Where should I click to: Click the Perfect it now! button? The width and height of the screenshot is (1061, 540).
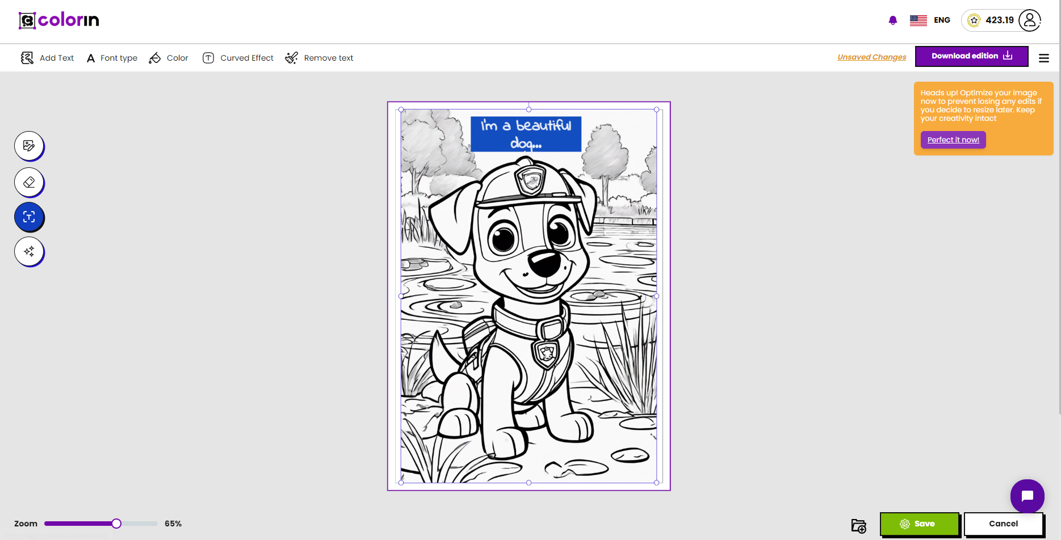tap(953, 140)
